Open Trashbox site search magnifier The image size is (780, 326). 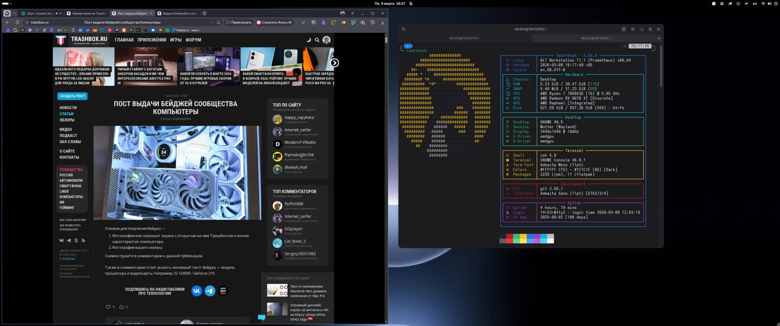tap(317, 40)
